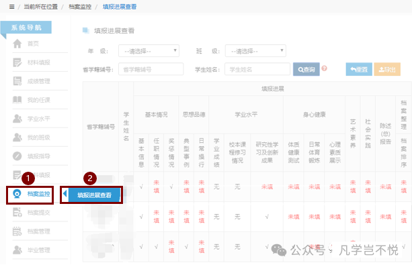Focus the 学生姓名 input field
Screen dimensions: 412x267
tap(257, 69)
